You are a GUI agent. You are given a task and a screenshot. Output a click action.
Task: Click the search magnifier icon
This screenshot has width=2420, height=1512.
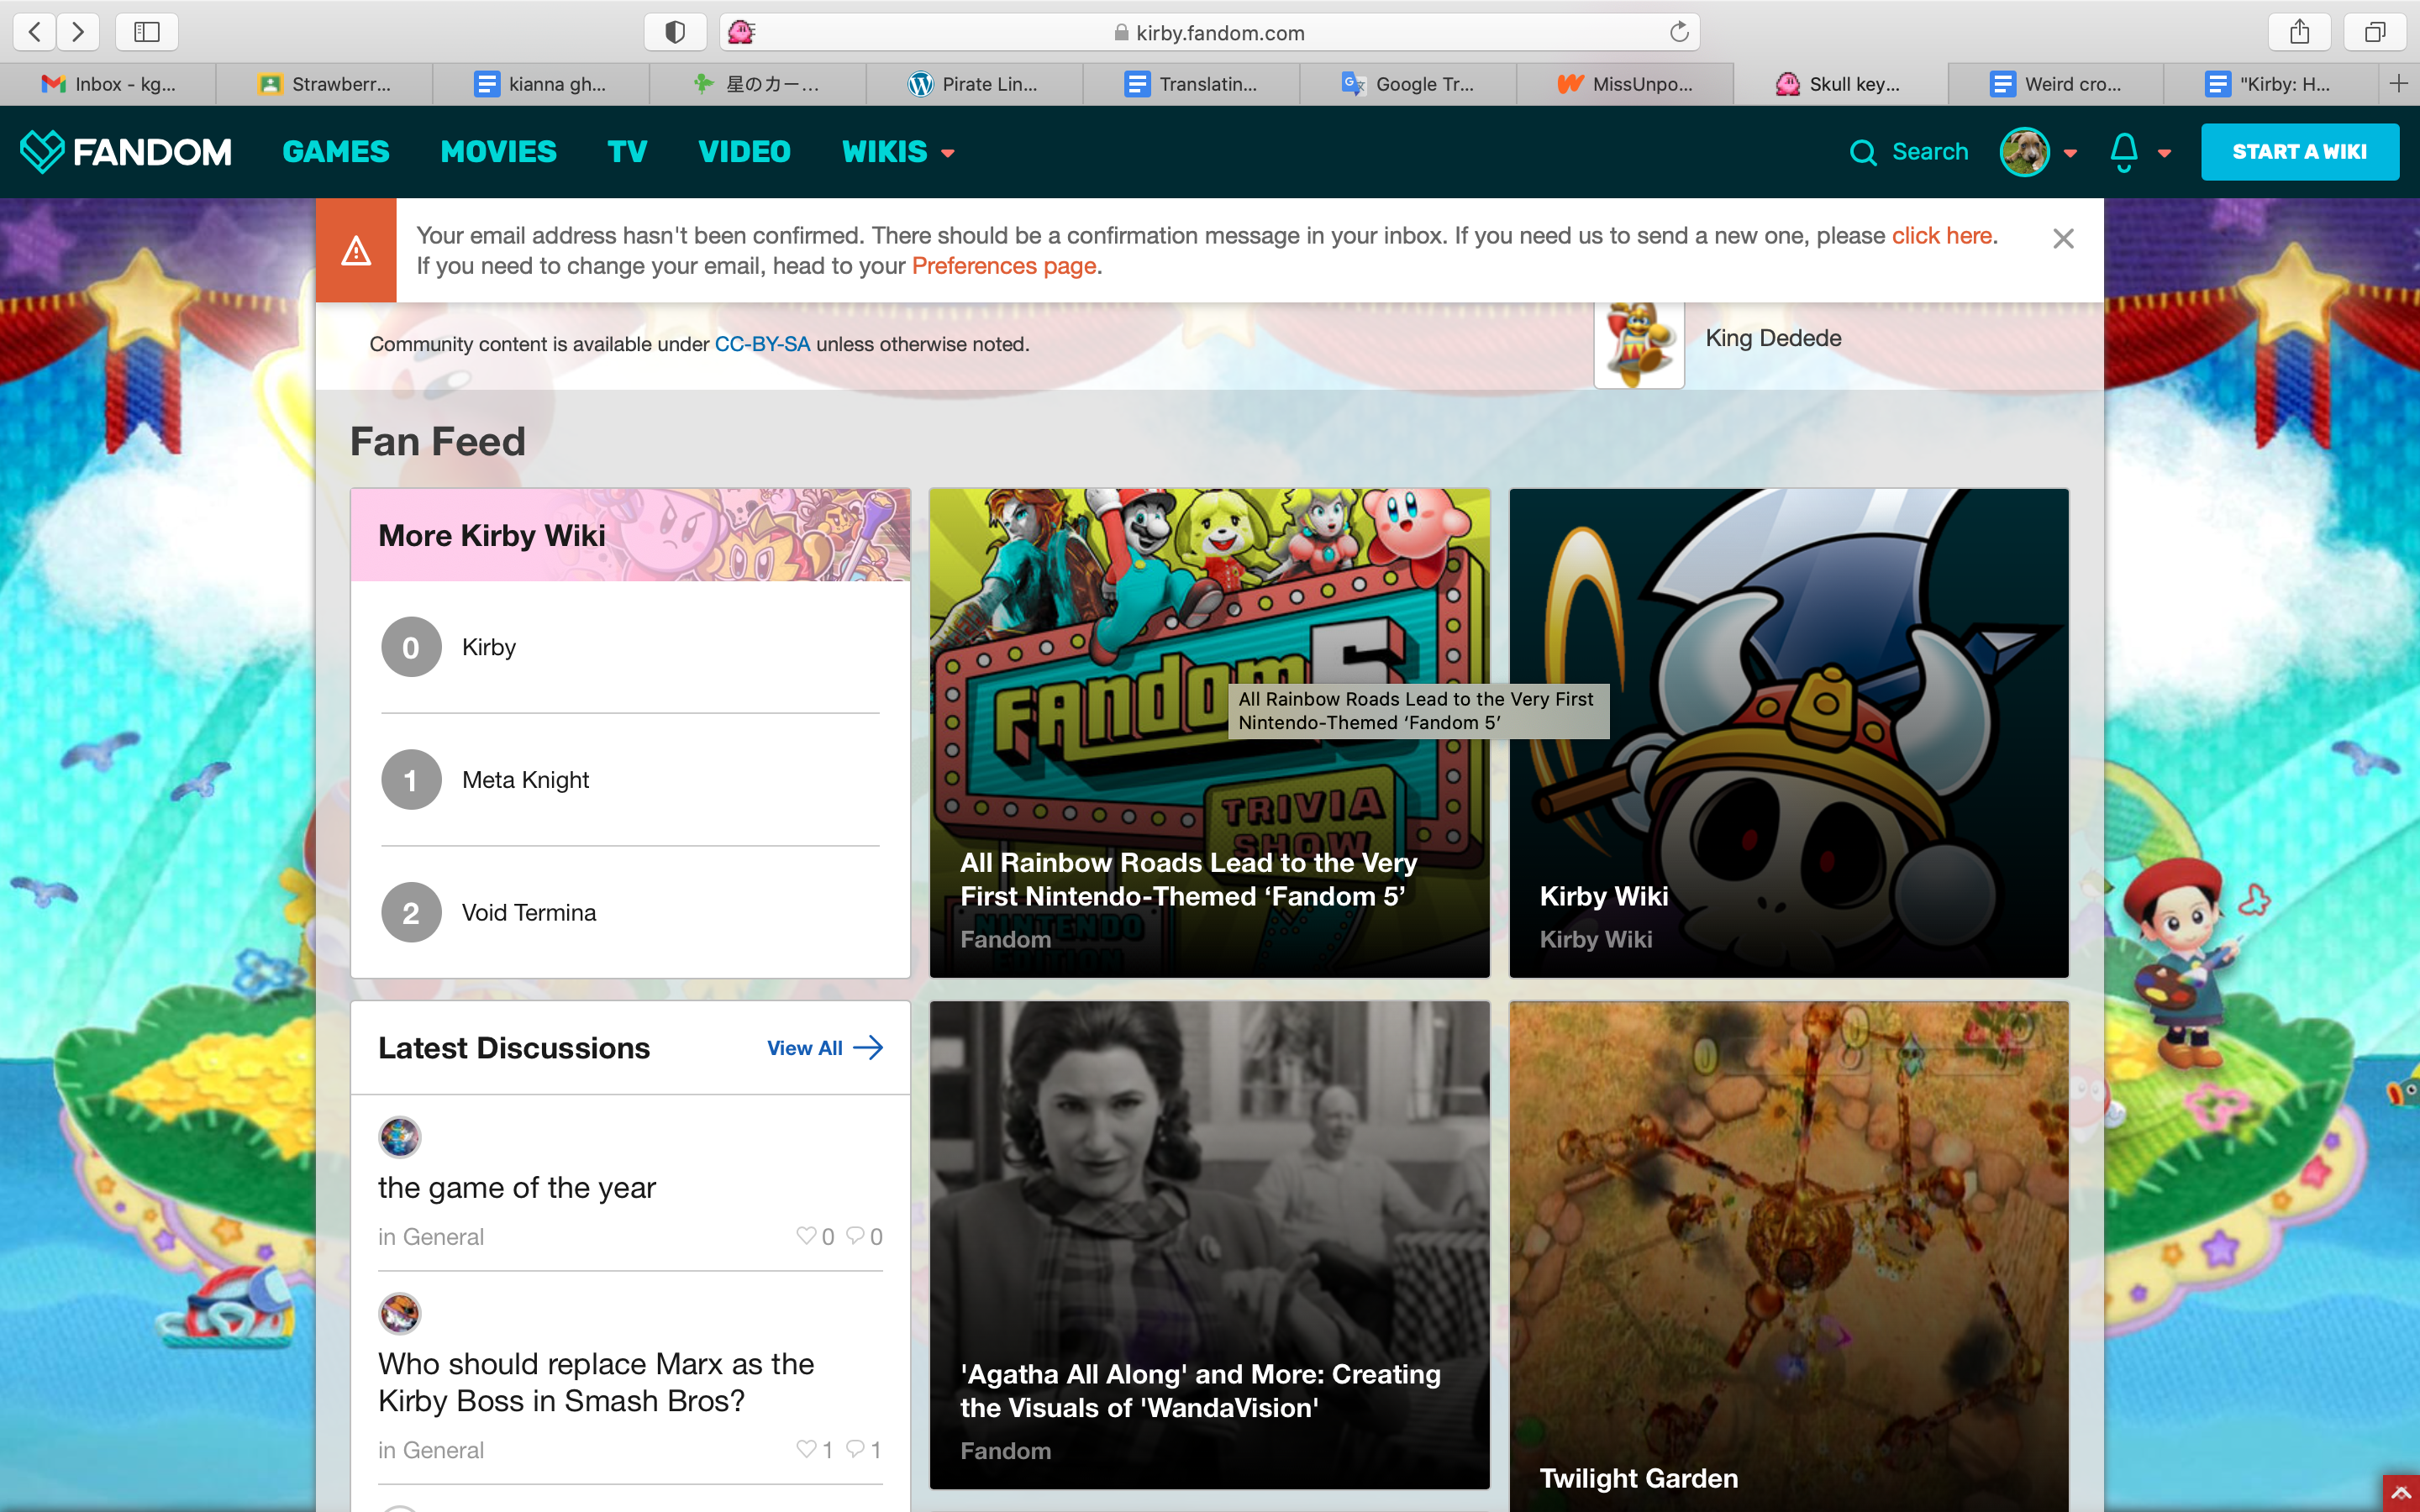click(1862, 152)
